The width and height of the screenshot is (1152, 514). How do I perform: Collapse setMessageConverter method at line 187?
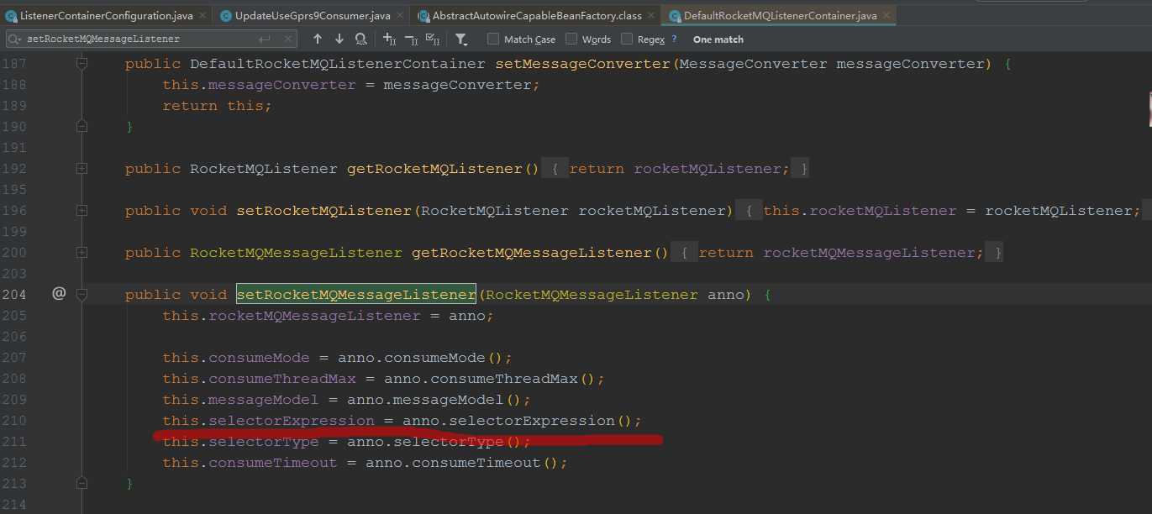tap(82, 64)
